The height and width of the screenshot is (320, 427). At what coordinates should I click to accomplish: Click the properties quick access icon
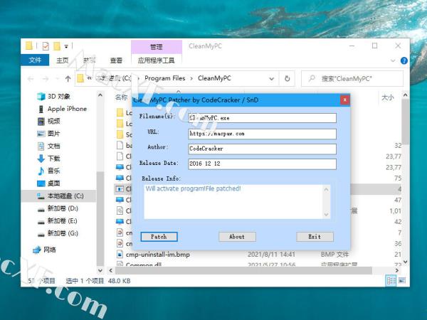[46, 46]
